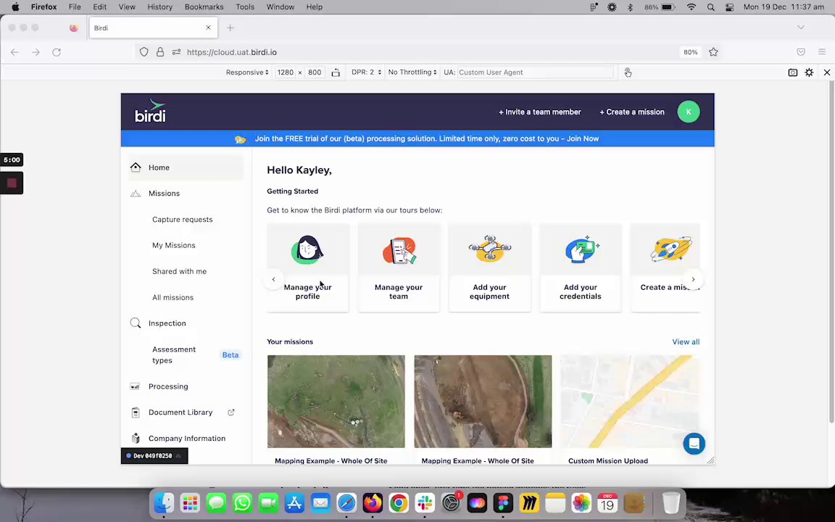This screenshot has height=522, width=835.
Task: Take a screenshot with the camera icon
Action: [x=792, y=72]
